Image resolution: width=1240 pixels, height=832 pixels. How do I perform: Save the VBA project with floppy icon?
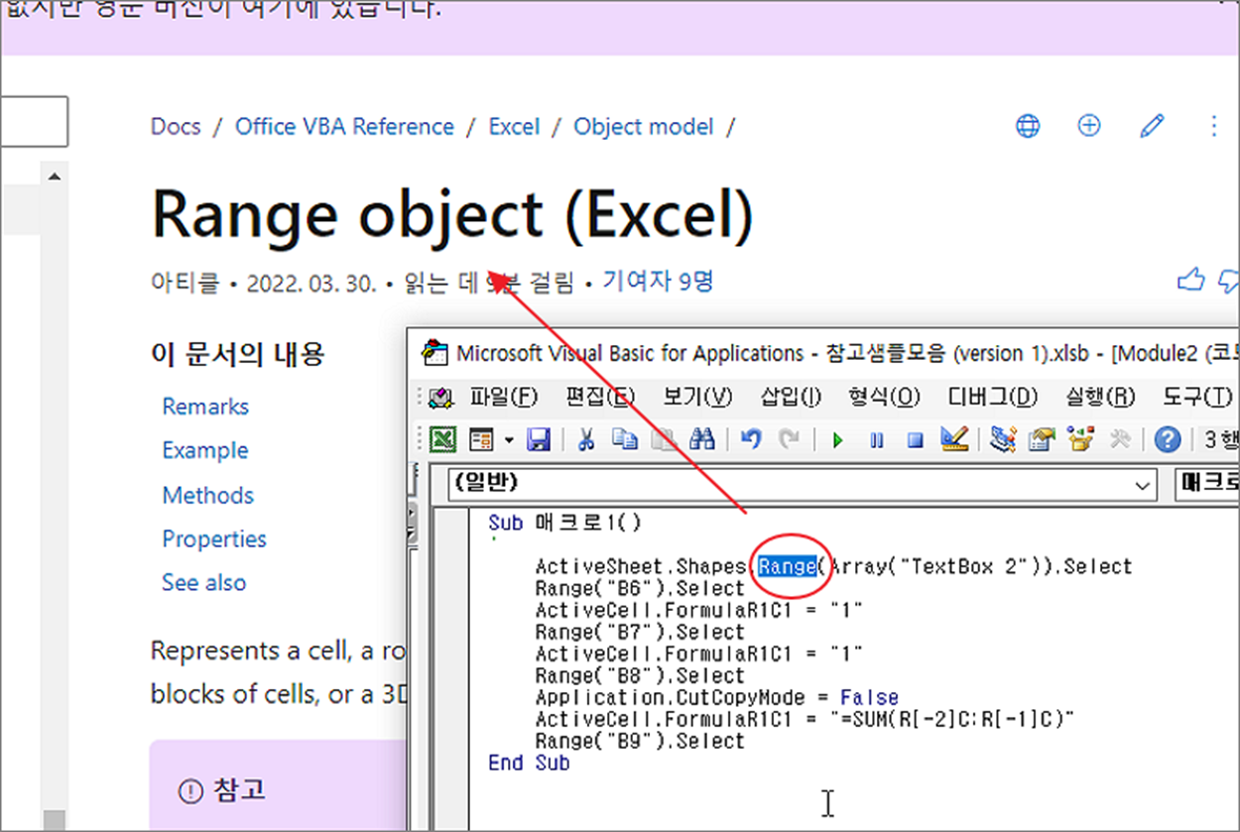coord(539,439)
